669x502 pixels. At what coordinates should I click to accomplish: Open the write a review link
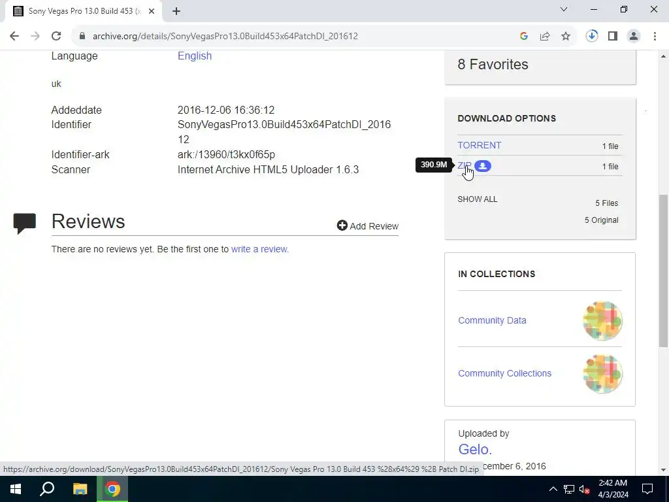click(x=260, y=249)
